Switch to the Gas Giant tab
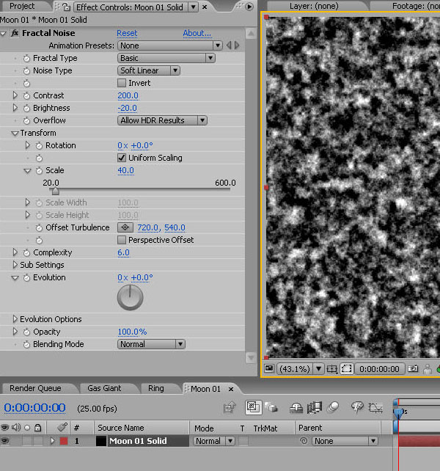Image resolution: width=440 pixels, height=471 pixels. pos(104,388)
